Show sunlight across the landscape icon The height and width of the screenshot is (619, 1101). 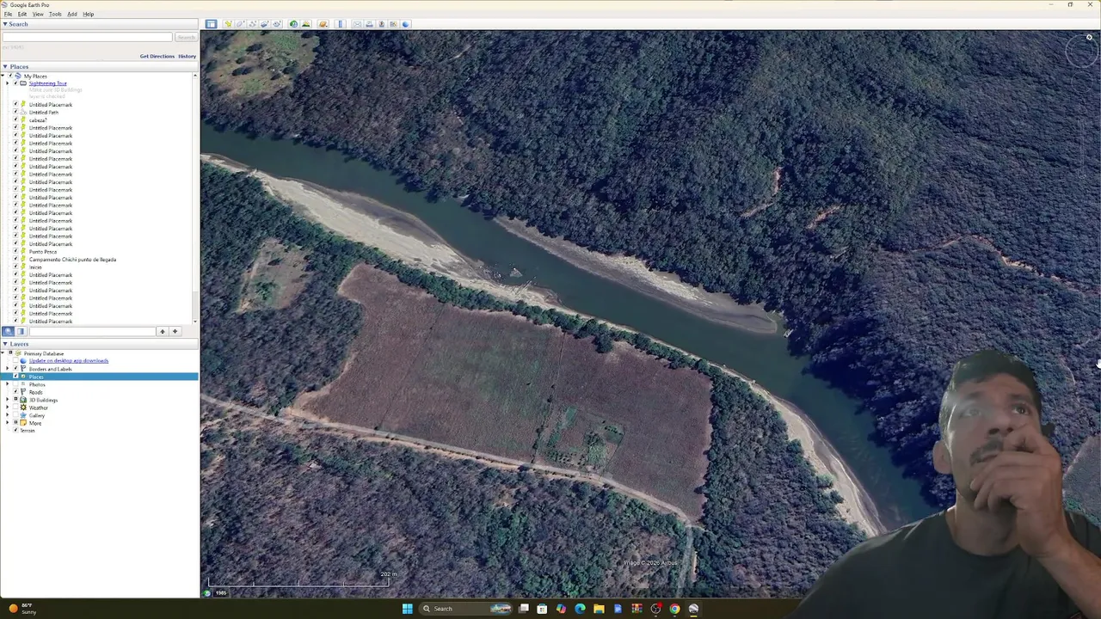click(305, 24)
